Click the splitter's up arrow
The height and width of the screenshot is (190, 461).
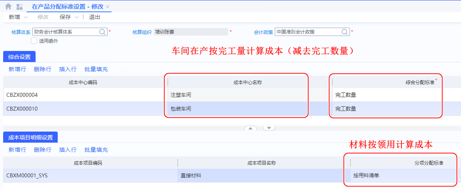point(251,128)
